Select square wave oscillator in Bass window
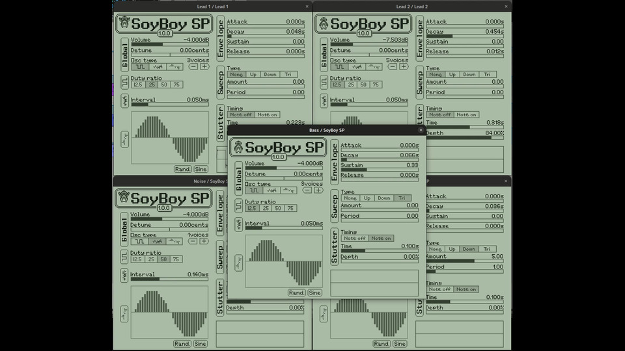The height and width of the screenshot is (351, 625). (254, 190)
